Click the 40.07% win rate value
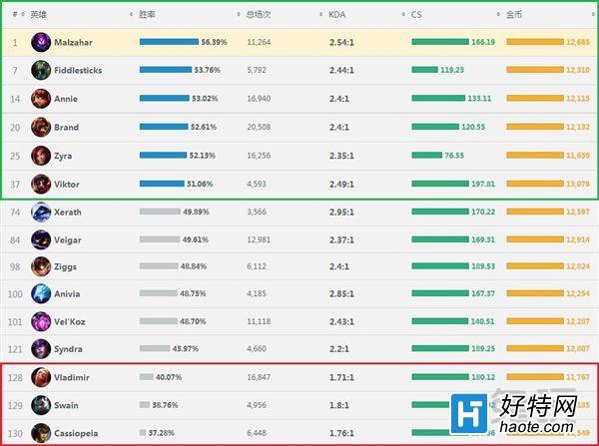599x446 pixels. [x=169, y=377]
